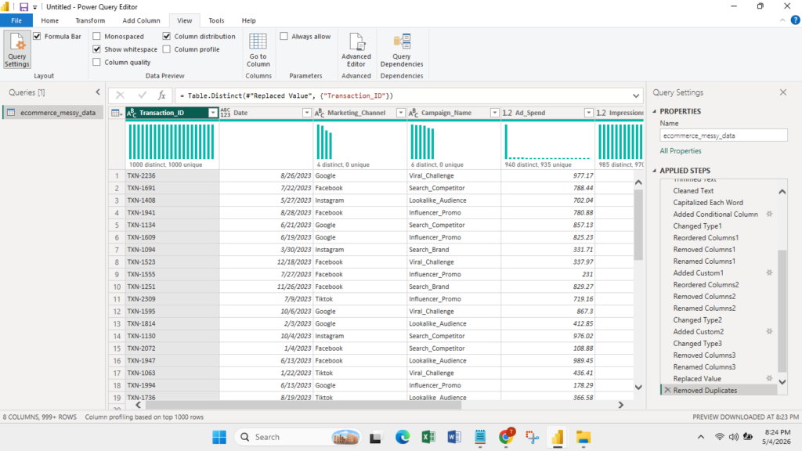Open the Tools tab

[216, 20]
